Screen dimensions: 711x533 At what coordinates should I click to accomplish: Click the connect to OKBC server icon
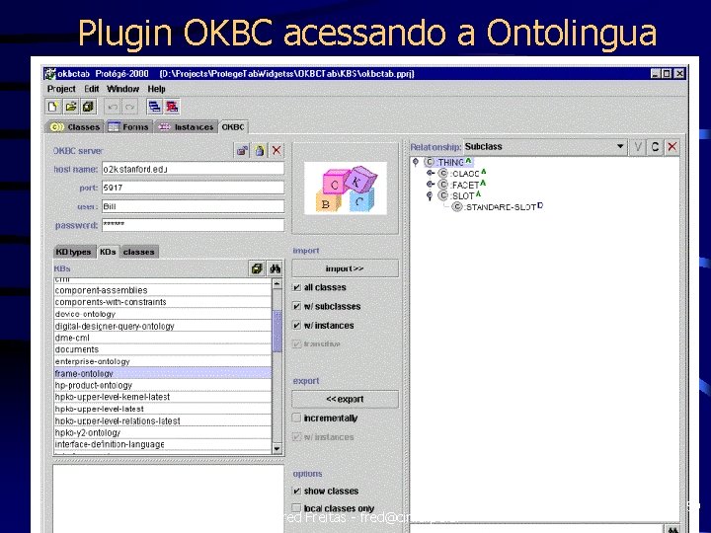[x=242, y=150]
